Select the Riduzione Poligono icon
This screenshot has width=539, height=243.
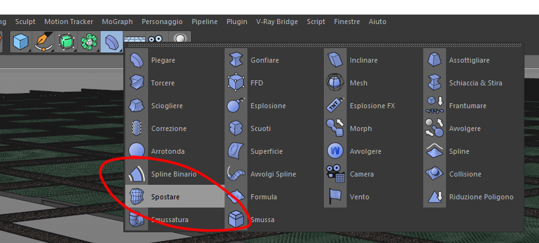(x=435, y=197)
